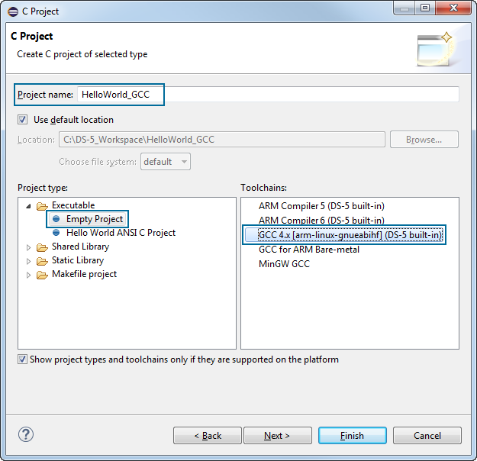Select ARM Compiler 5 toolchain
477x461 pixels.
point(321,206)
